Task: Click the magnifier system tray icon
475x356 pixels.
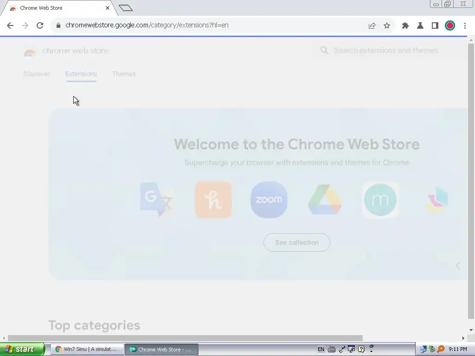Action: 441,349
